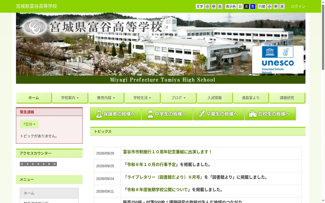Open the 在校生の皆様へ banner
325x203 pixels.
[x=270, y=114]
